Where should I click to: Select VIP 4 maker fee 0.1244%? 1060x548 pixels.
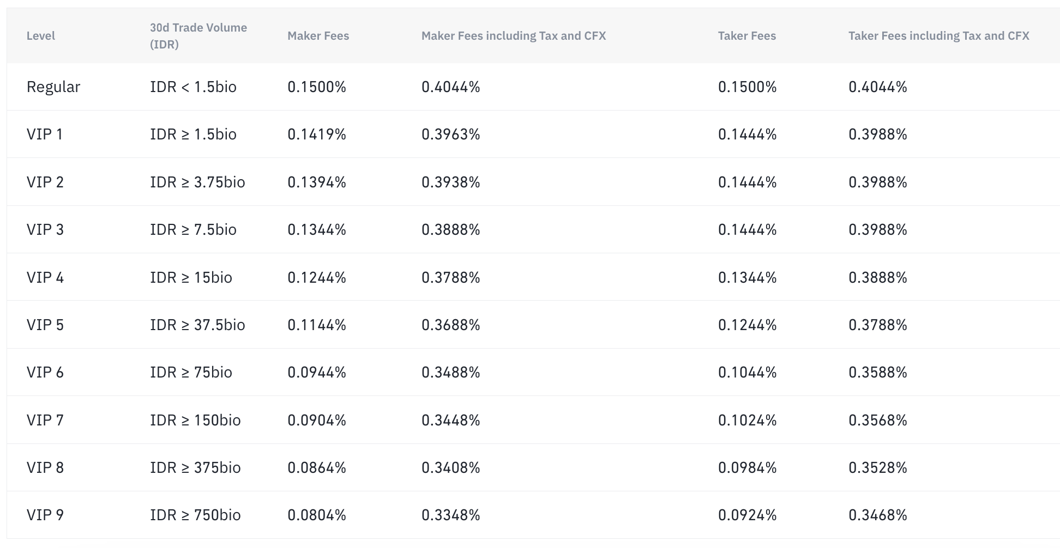point(317,278)
